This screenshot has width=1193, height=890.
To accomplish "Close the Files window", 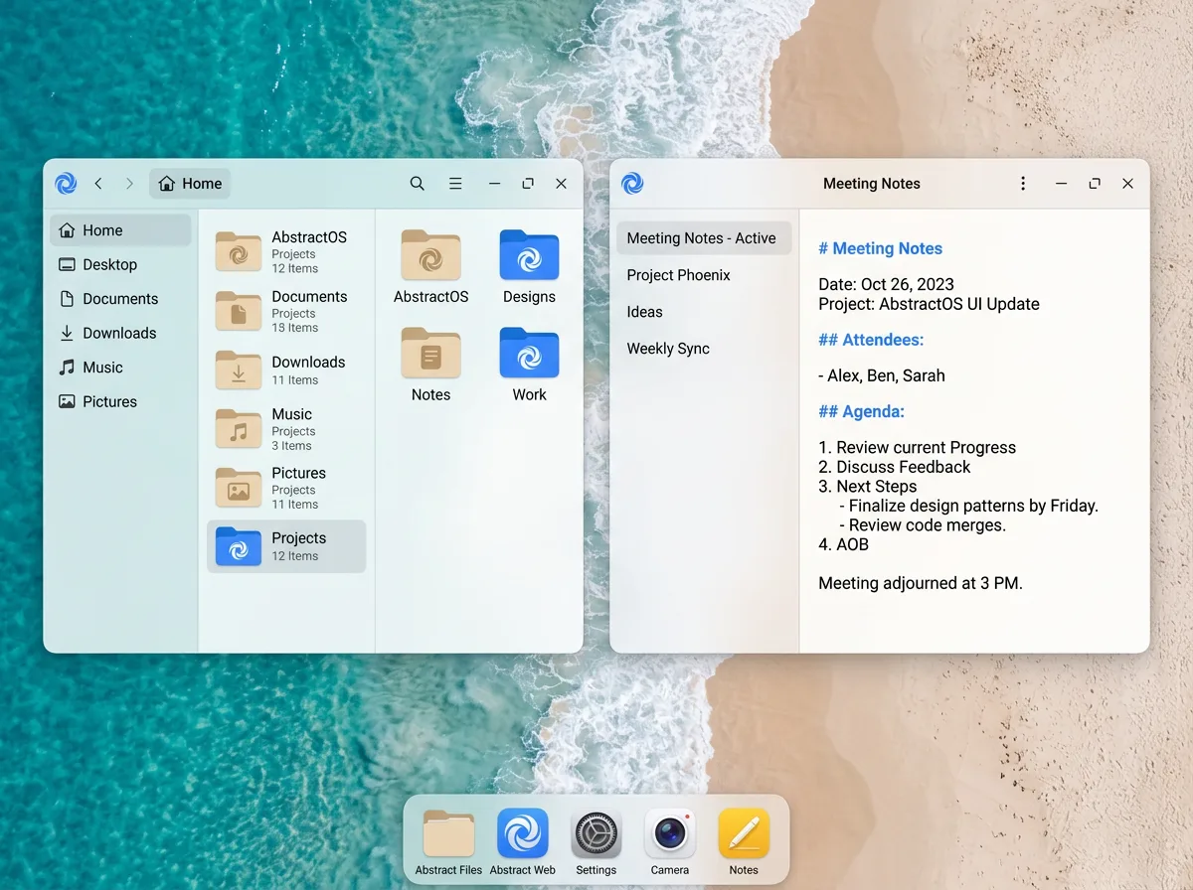I will [x=561, y=184].
